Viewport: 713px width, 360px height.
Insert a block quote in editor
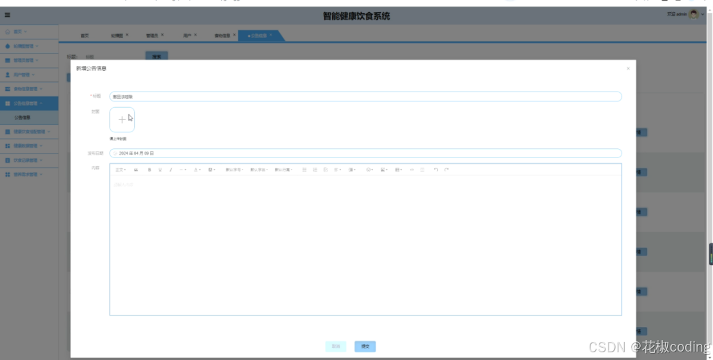point(136,170)
